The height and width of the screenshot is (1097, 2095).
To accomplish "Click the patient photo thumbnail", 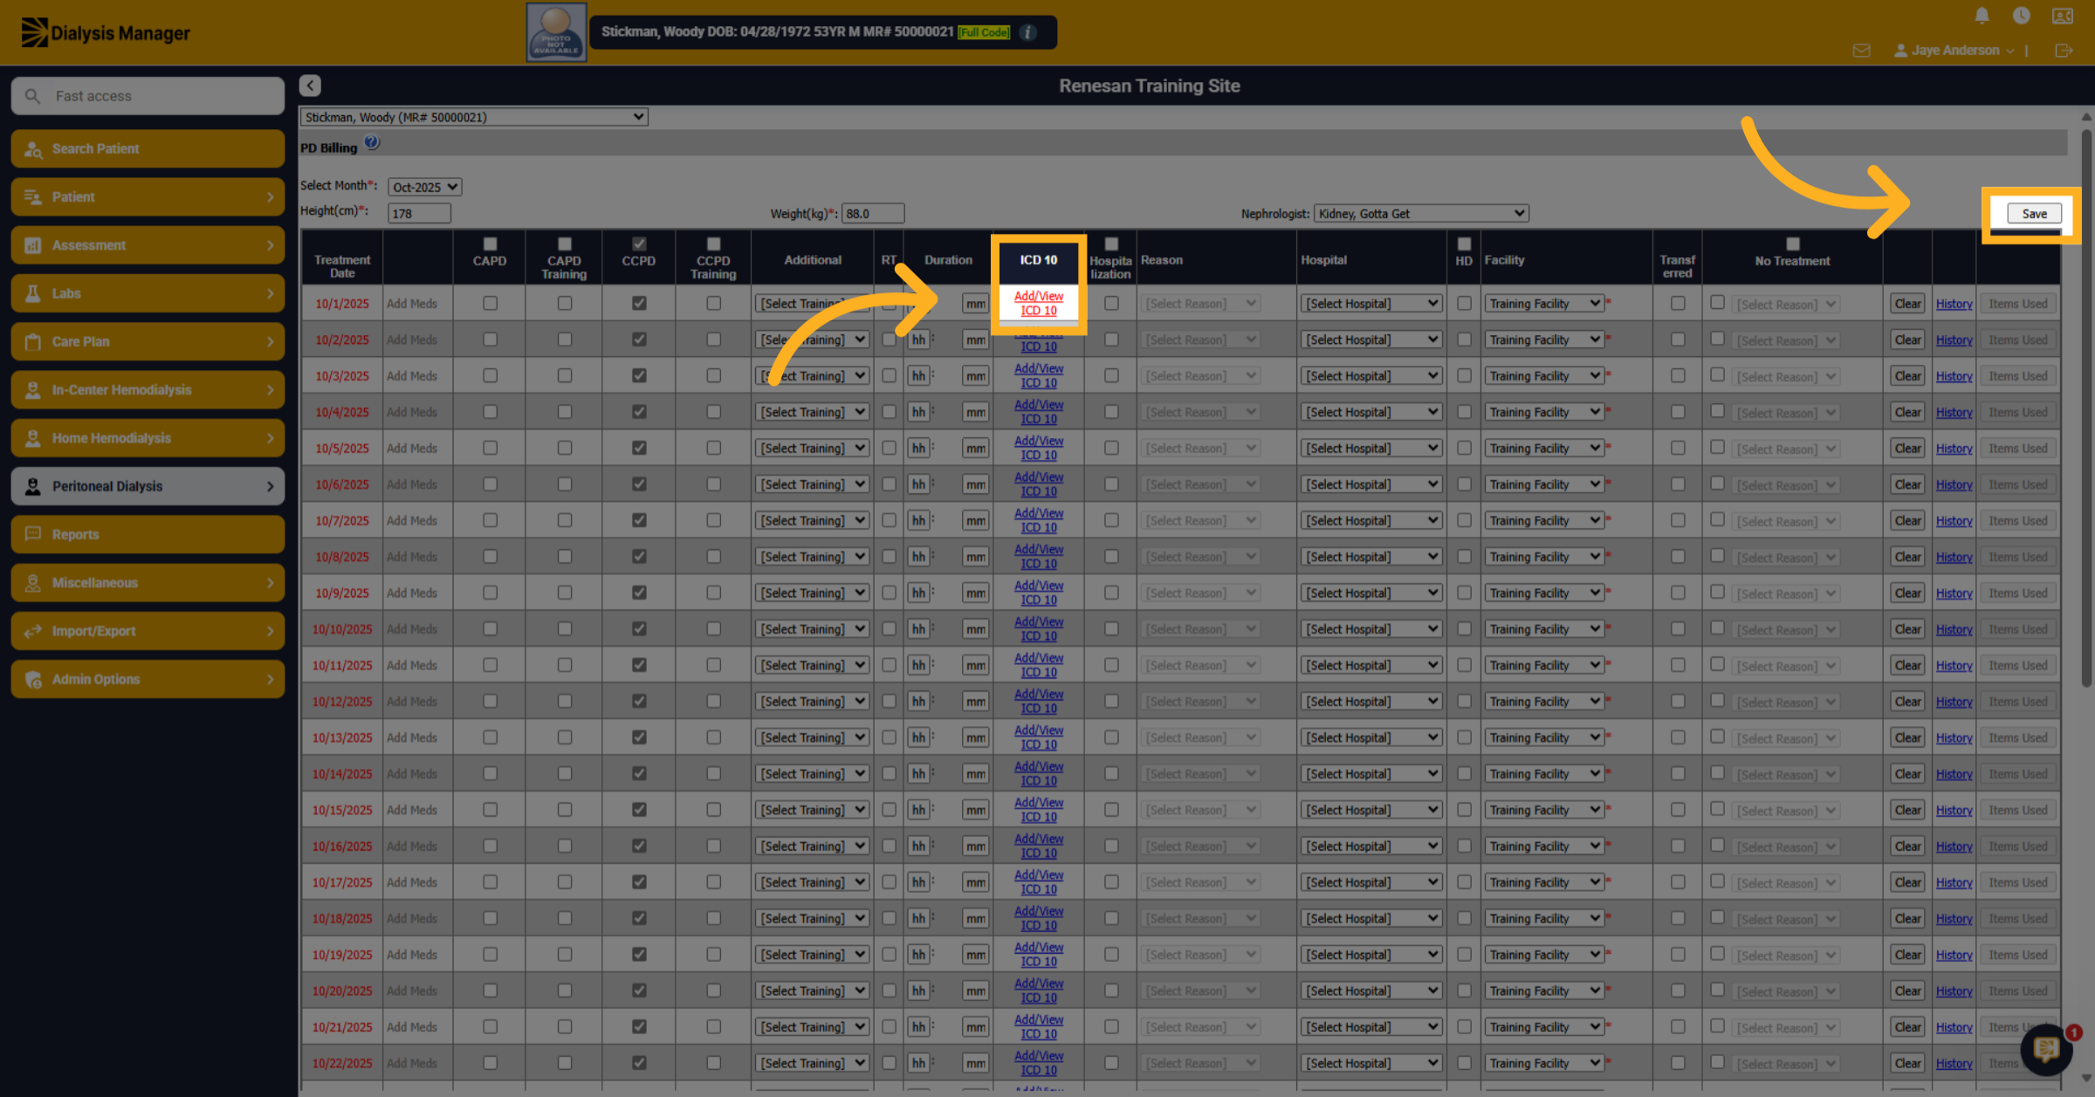I will coord(556,32).
